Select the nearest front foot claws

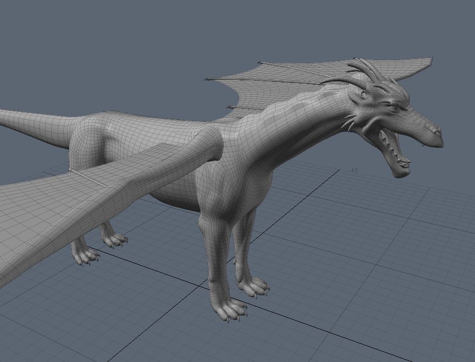point(231,311)
